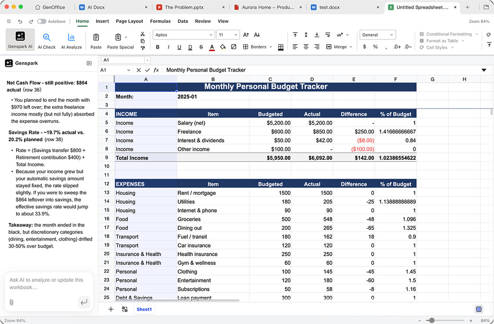
Task: Decrease the font size
Action: [x=257, y=35]
